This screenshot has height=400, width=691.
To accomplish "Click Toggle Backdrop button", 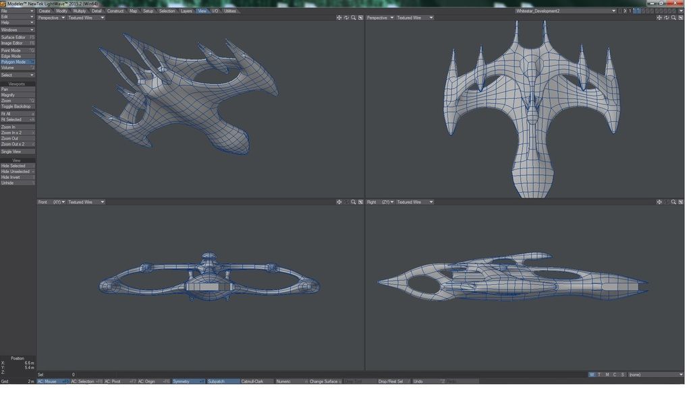I will (18, 106).
